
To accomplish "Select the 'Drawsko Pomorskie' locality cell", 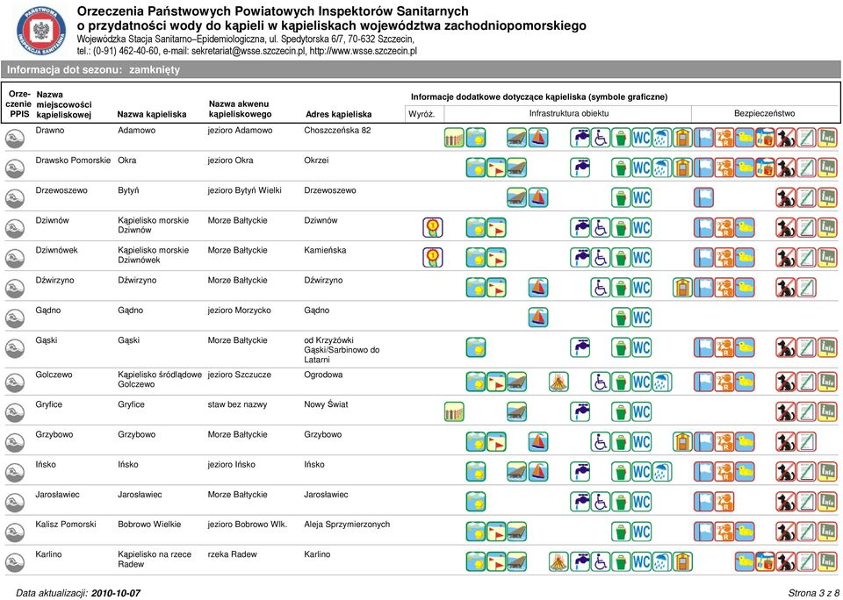I will coord(73,160).
